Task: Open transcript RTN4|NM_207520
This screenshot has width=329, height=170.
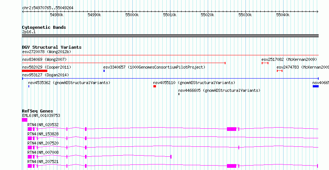Action: tap(43, 143)
